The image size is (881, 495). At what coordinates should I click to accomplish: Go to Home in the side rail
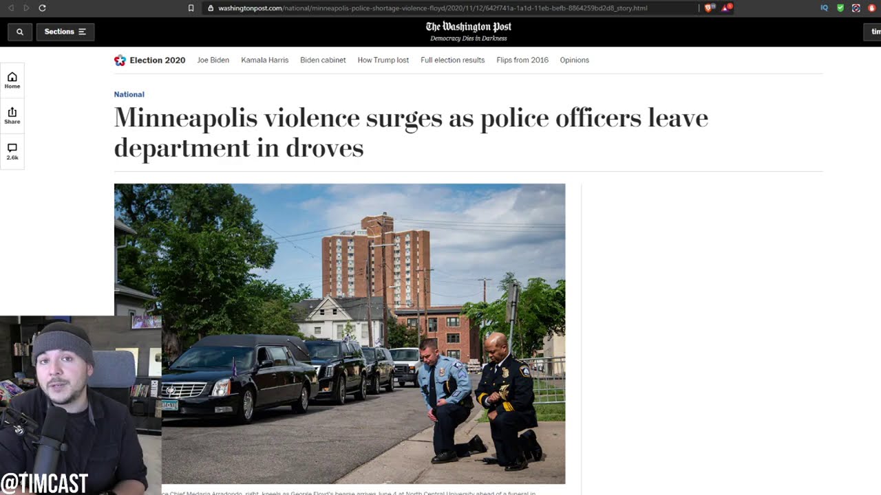[x=12, y=80]
